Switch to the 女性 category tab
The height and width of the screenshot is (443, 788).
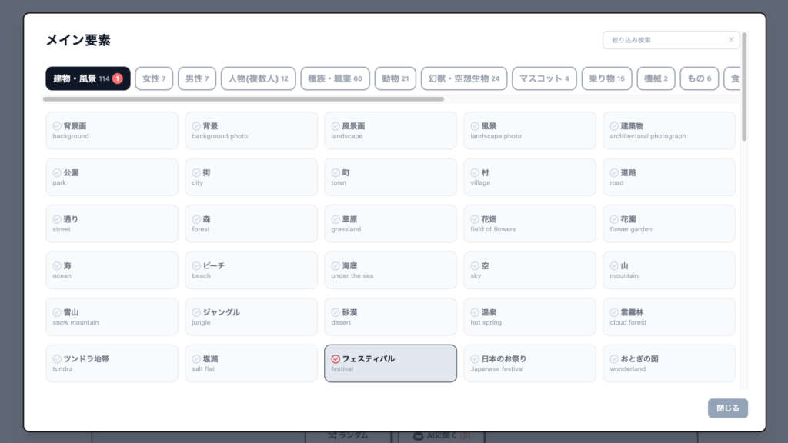click(154, 78)
